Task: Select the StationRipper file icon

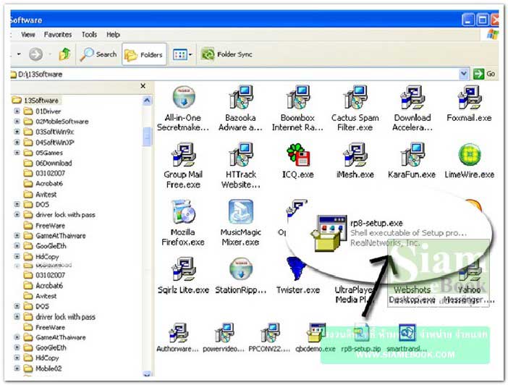Action: (241, 269)
